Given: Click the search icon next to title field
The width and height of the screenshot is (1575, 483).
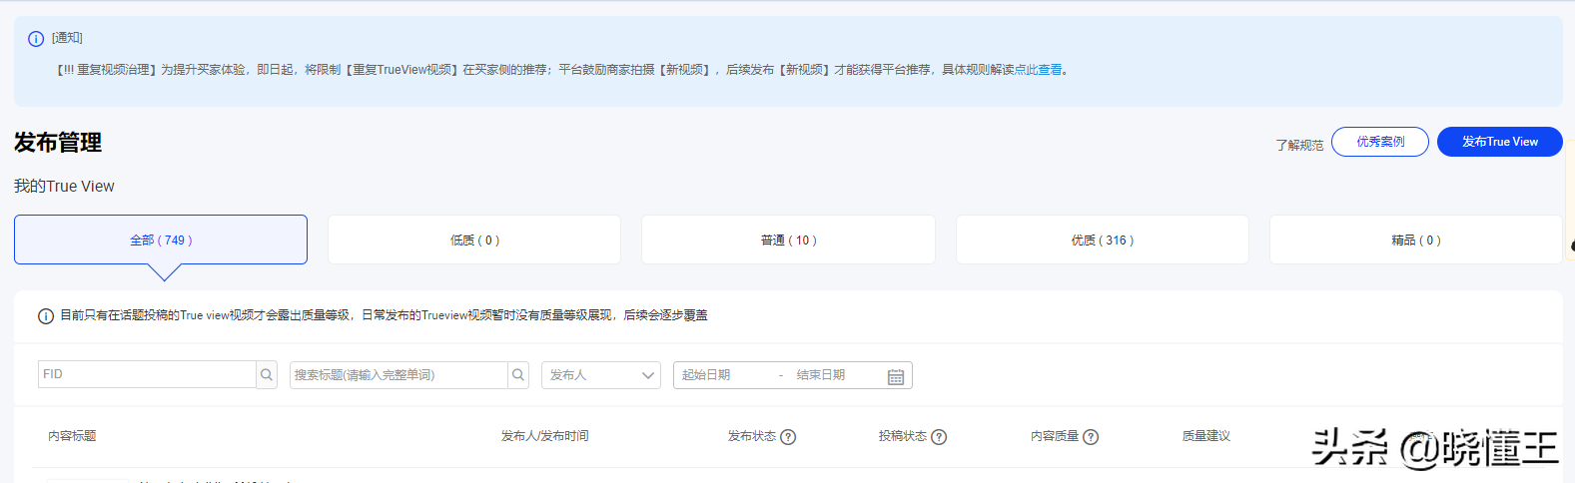Looking at the screenshot, I should click(x=518, y=375).
